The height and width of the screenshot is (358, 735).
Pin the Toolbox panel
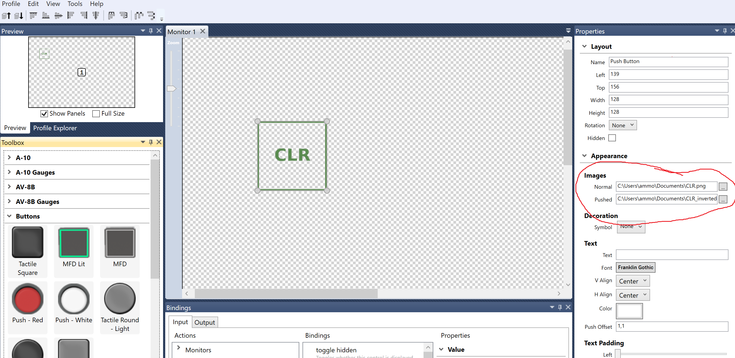pyautogui.click(x=151, y=142)
